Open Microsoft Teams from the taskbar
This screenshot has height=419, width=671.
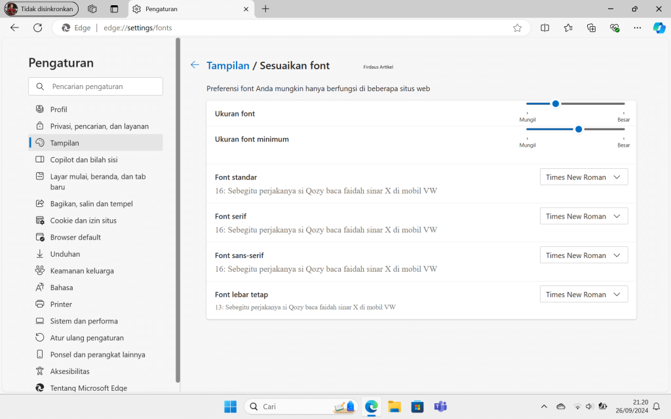tap(440, 406)
